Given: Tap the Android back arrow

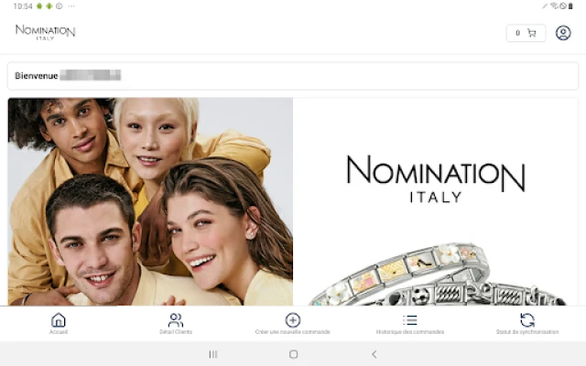Looking at the screenshot, I should coord(374,354).
